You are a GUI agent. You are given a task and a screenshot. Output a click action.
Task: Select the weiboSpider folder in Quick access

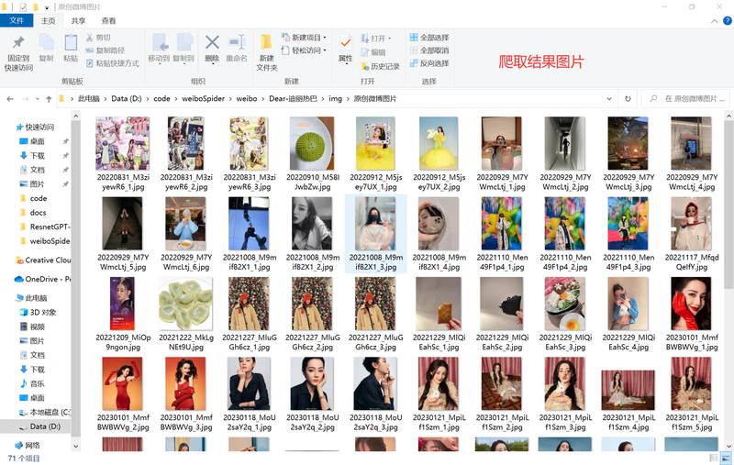[45, 241]
